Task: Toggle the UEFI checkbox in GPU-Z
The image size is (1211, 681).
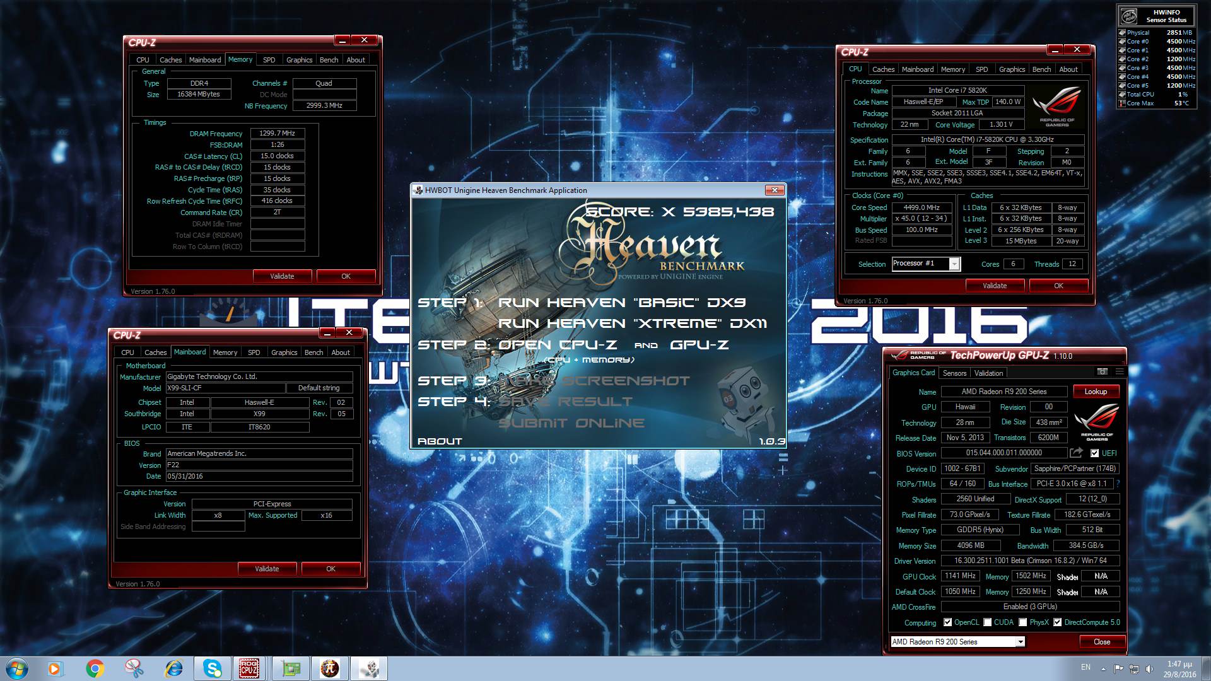Action: click(1095, 453)
